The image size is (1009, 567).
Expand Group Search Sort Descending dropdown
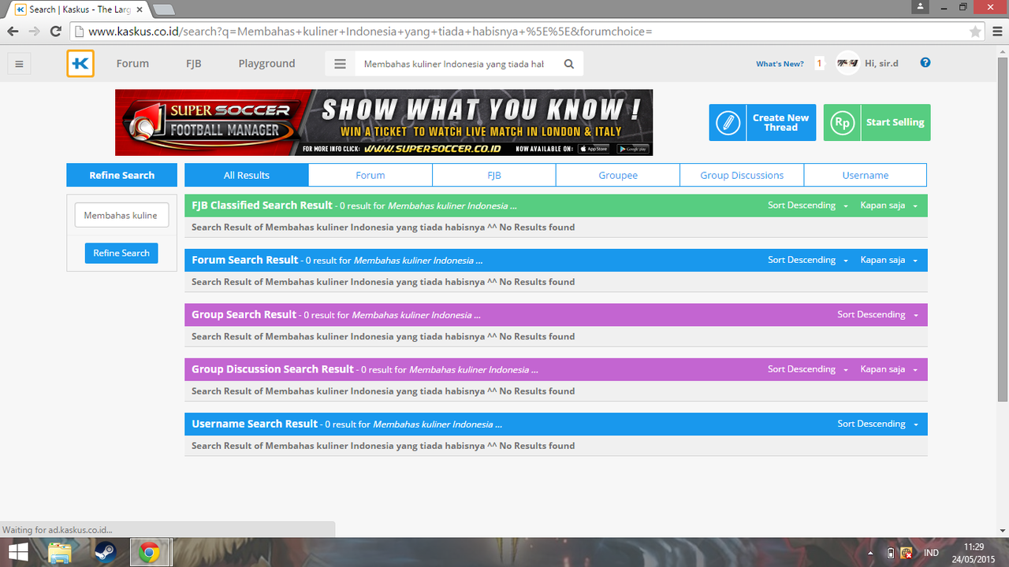pos(877,314)
